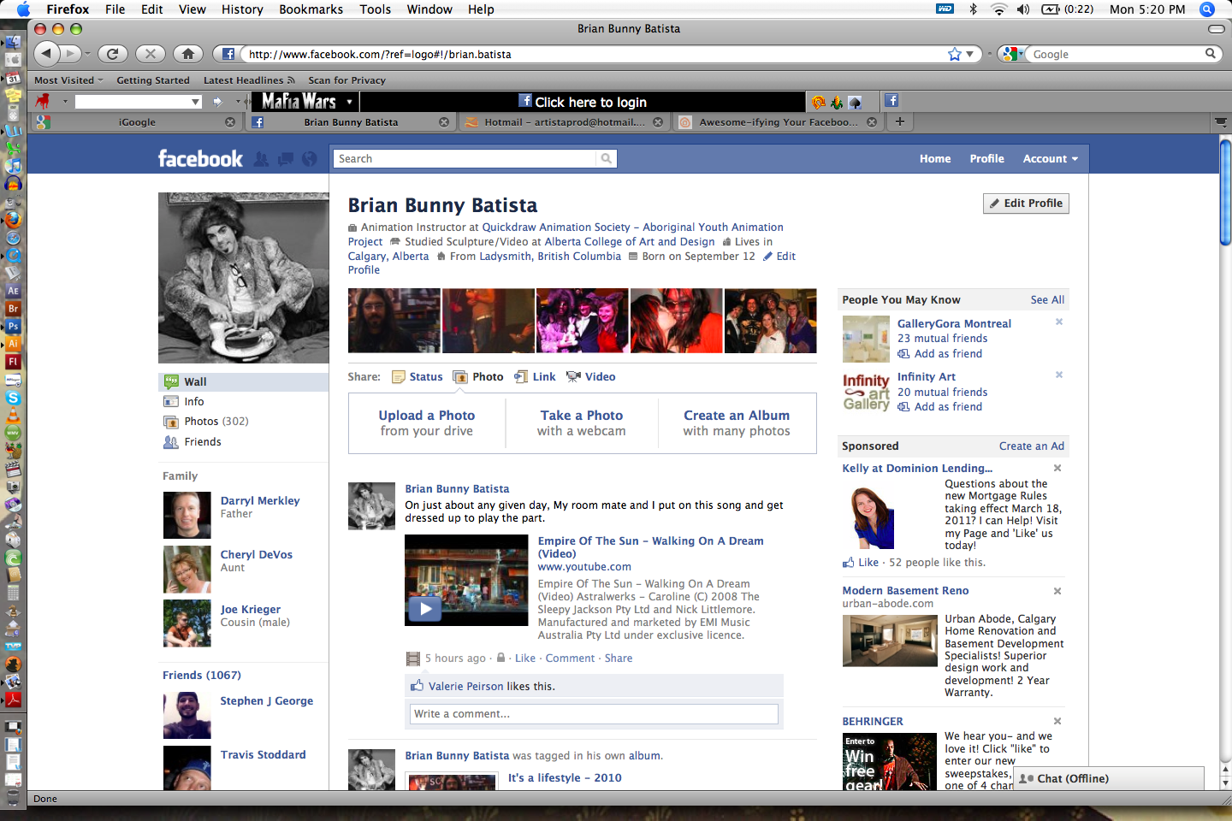
Task: Like the Empire Of The Sun post
Action: coord(524,658)
